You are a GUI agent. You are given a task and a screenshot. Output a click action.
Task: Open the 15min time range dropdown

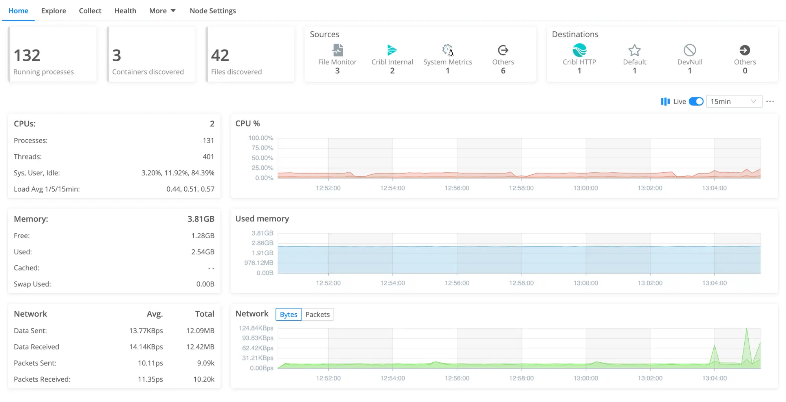click(733, 102)
